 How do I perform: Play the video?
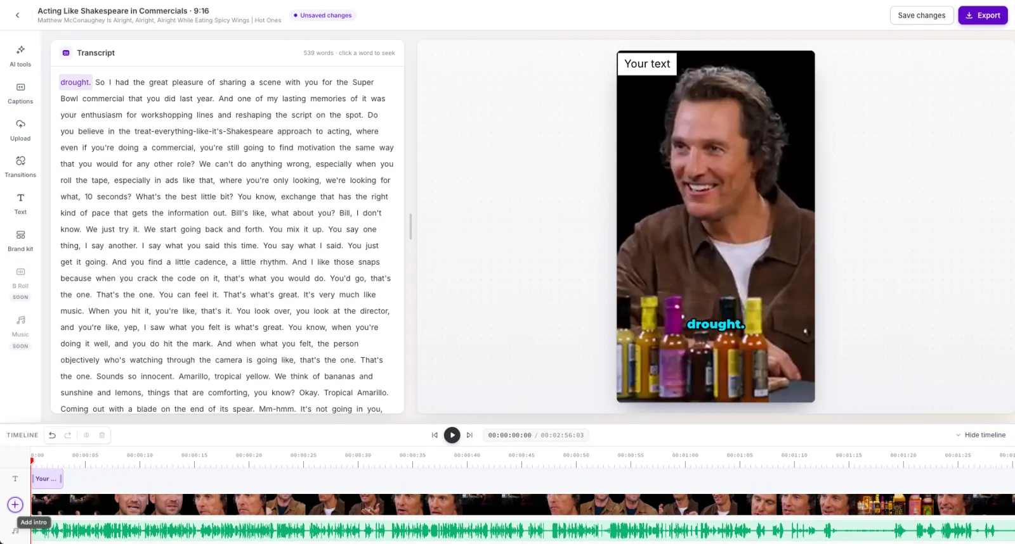452,435
